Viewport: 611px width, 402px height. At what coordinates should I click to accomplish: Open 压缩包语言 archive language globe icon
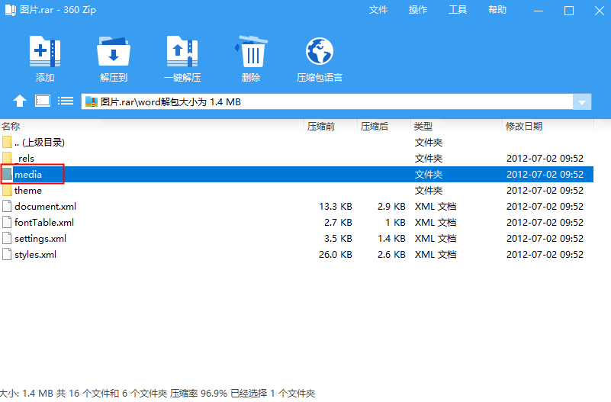coord(319,53)
